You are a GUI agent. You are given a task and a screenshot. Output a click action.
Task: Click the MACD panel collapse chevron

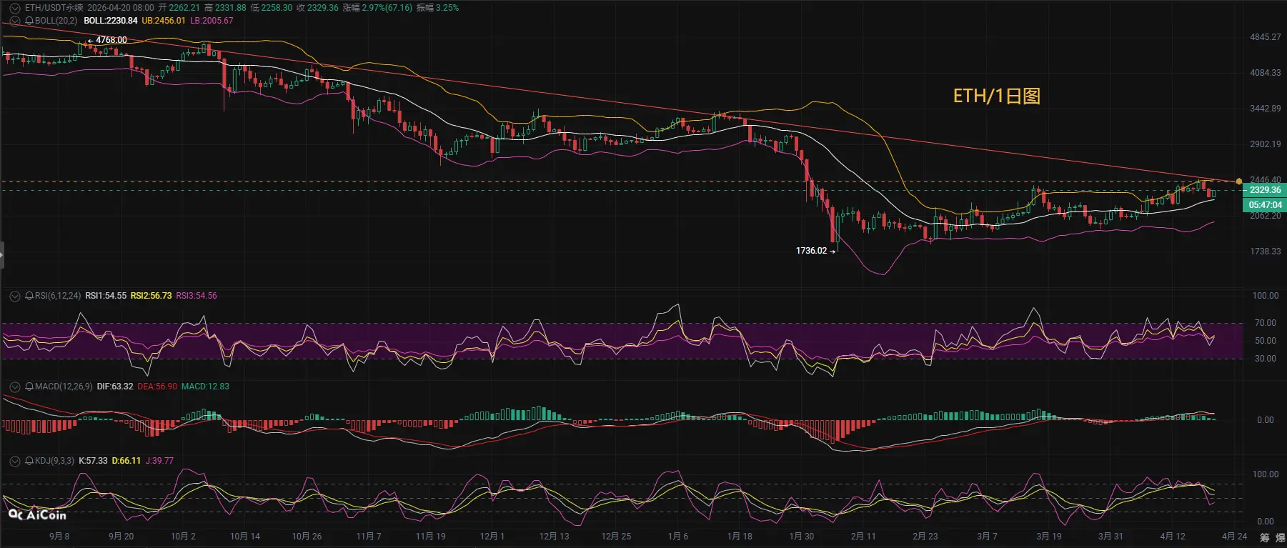pyautogui.click(x=14, y=387)
